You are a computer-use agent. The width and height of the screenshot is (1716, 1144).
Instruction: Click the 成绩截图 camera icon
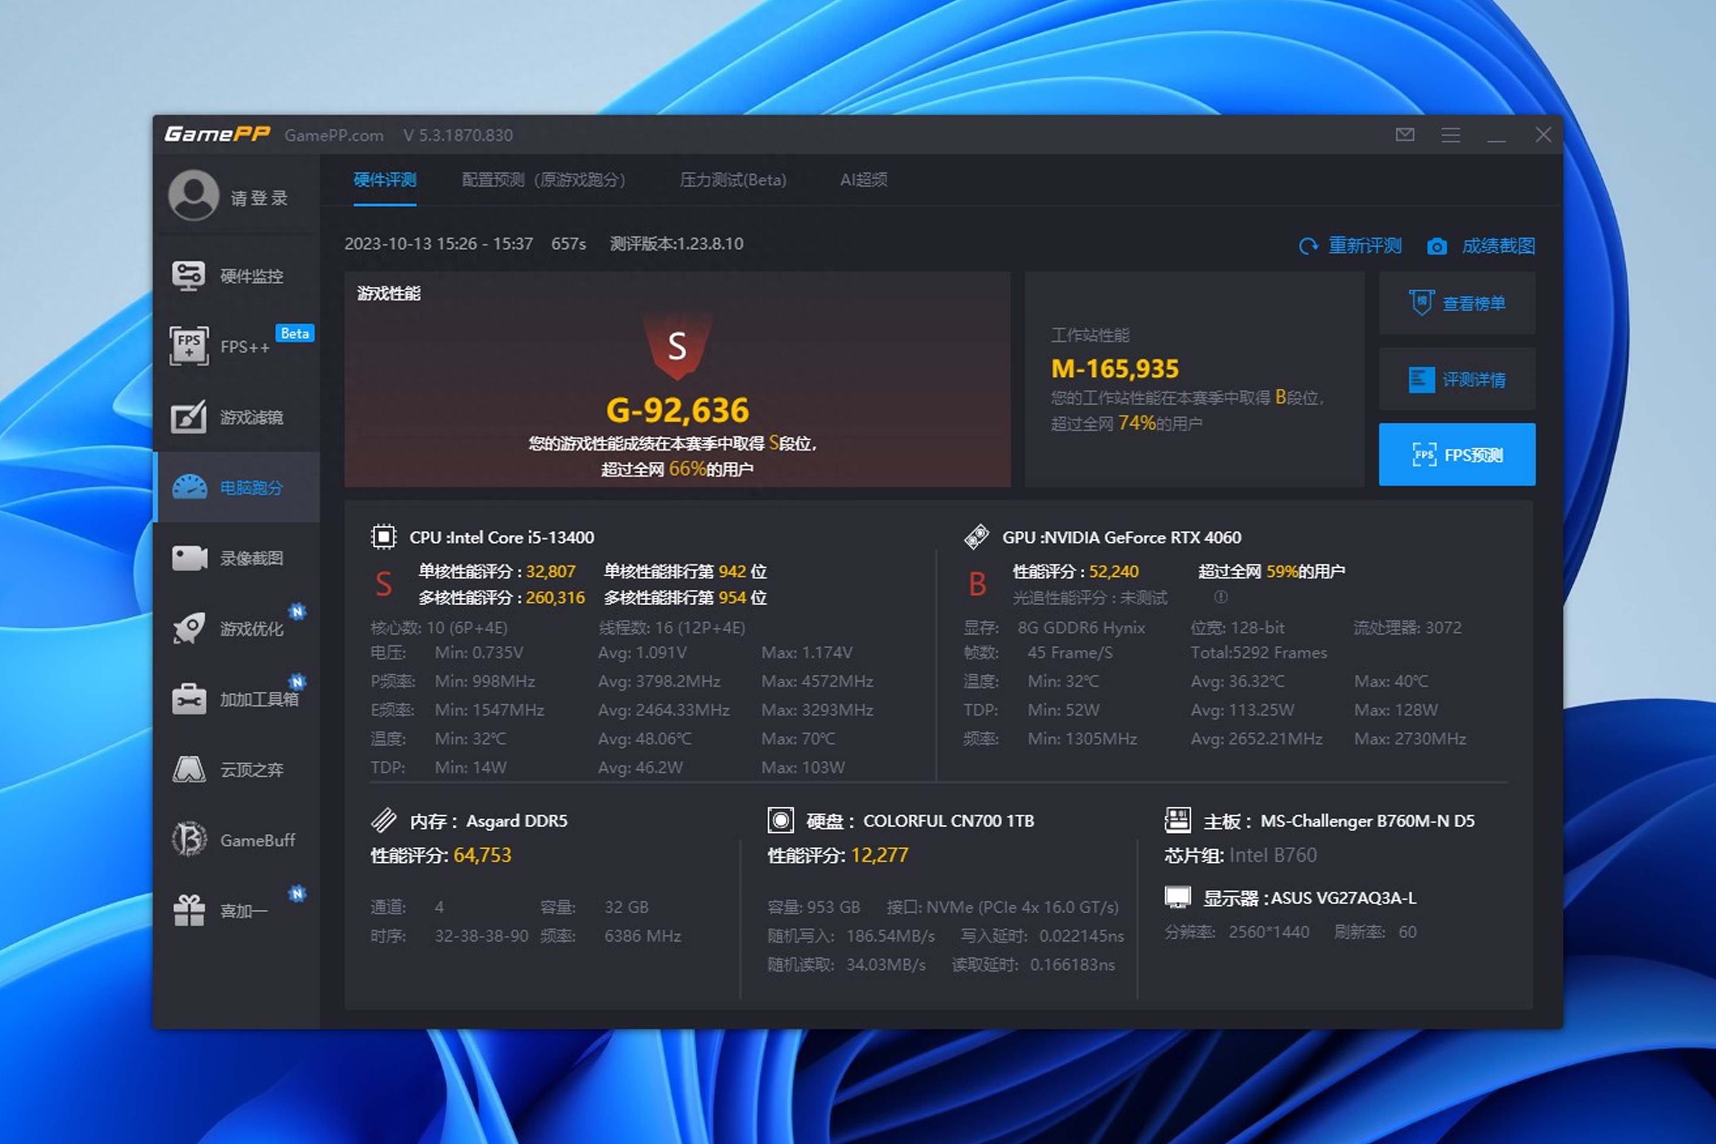pos(1437,247)
